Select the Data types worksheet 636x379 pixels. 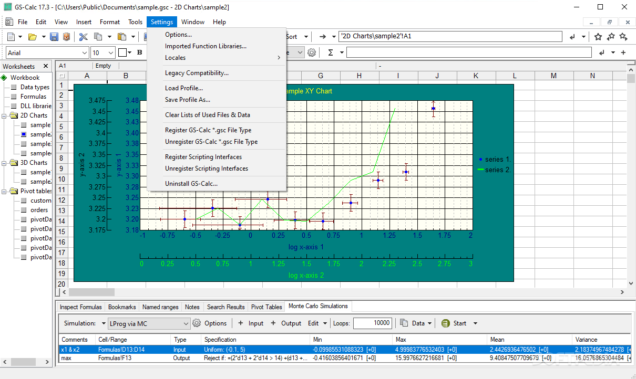point(35,87)
